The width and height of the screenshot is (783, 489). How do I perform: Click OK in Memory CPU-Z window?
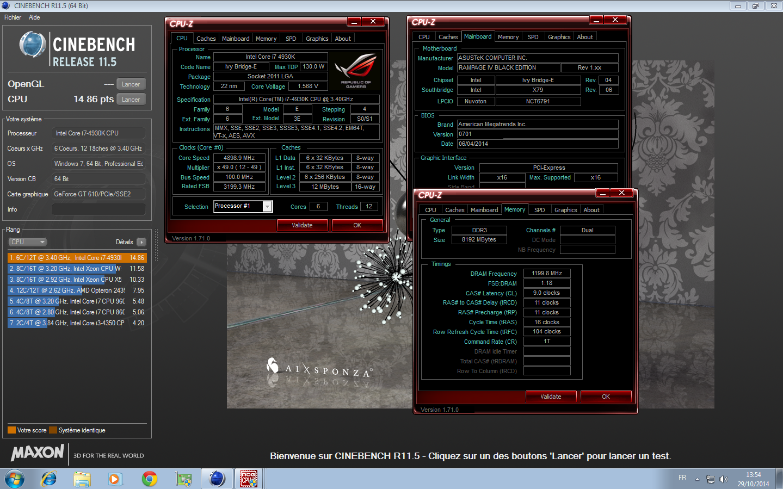tap(606, 397)
